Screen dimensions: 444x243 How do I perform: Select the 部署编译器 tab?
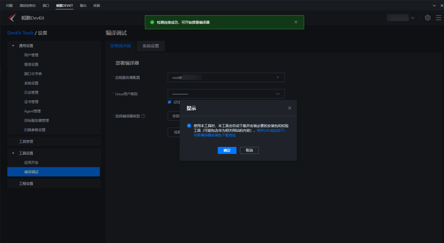(x=121, y=46)
